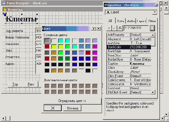Click the main window horizontal scroll left arrow
Screen dimensions: 169x122
[x=3, y=119]
